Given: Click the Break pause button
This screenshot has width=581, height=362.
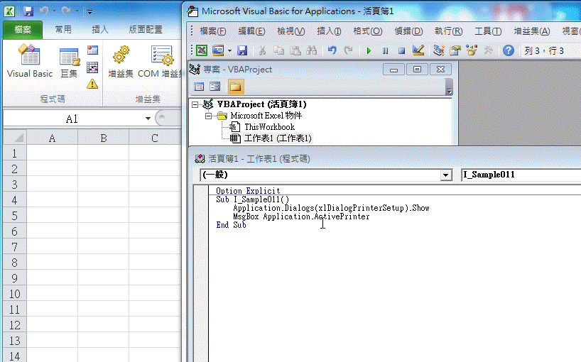Looking at the screenshot, I should [385, 50].
